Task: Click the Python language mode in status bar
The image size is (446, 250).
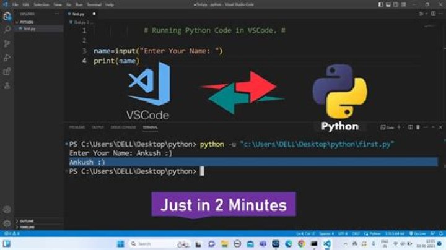Action: click(x=372, y=232)
